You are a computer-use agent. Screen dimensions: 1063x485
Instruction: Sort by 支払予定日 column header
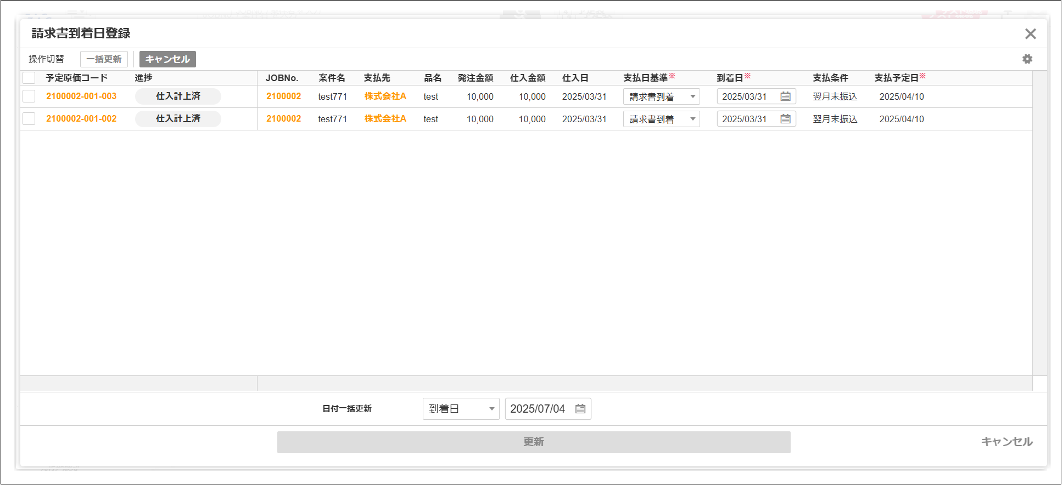tap(896, 78)
